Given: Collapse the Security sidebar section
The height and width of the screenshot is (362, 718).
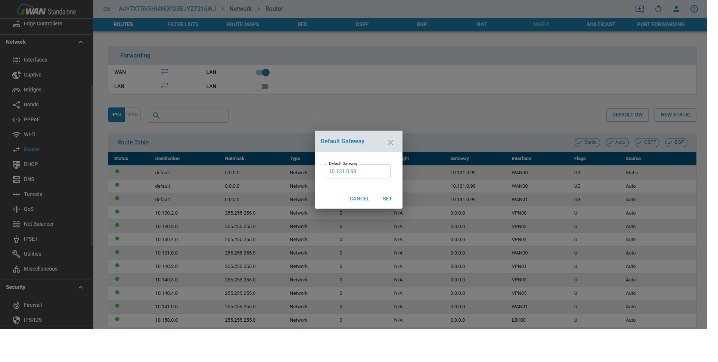Looking at the screenshot, I should coord(81,287).
